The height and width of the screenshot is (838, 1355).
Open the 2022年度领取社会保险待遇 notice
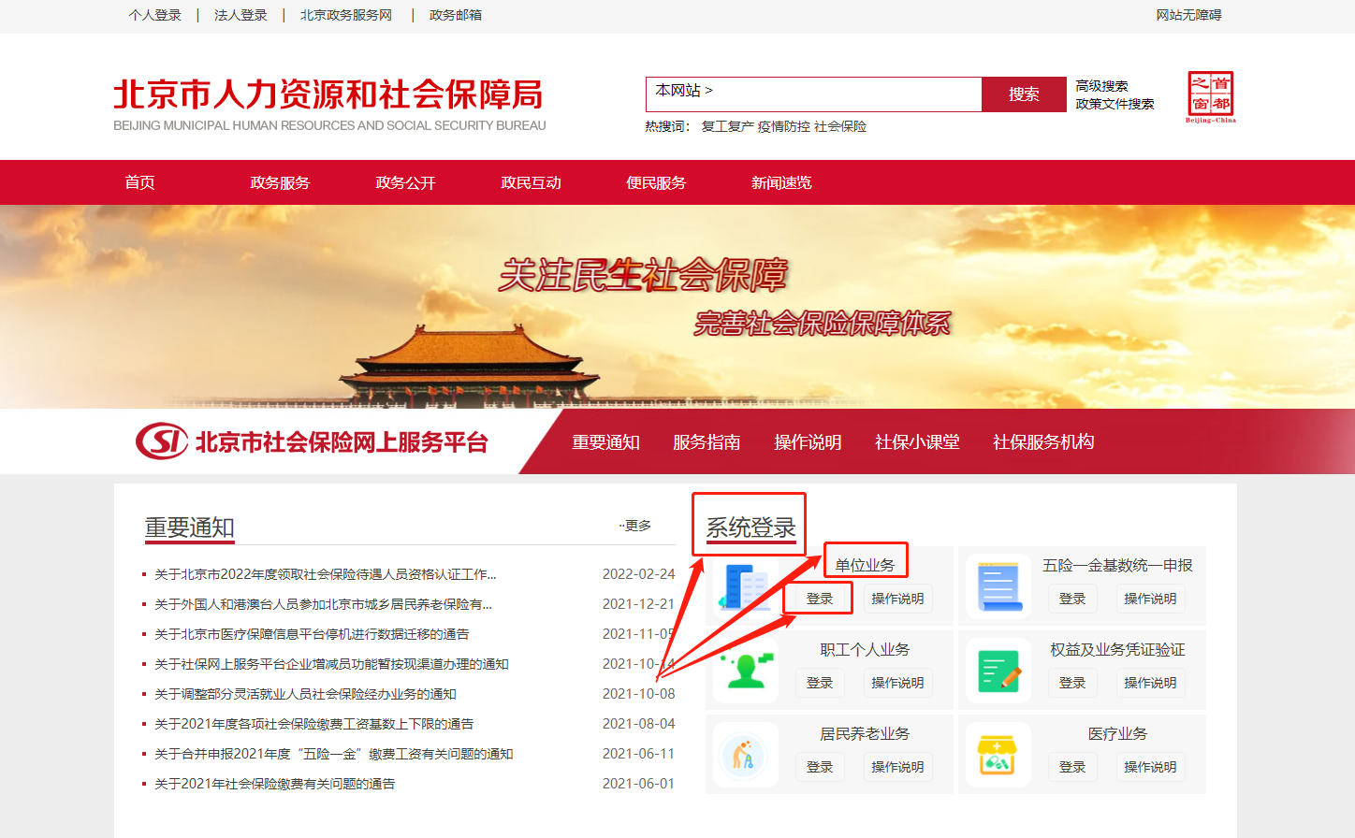point(325,574)
